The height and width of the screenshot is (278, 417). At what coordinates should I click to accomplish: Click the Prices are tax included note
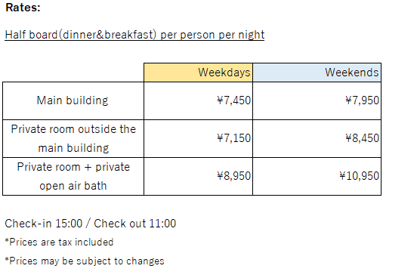(59, 242)
